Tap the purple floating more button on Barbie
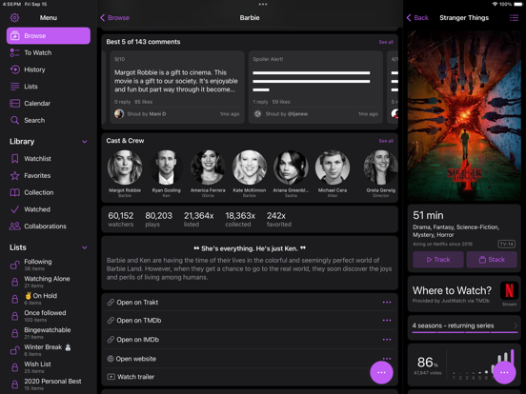This screenshot has height=394, width=526. (381, 372)
